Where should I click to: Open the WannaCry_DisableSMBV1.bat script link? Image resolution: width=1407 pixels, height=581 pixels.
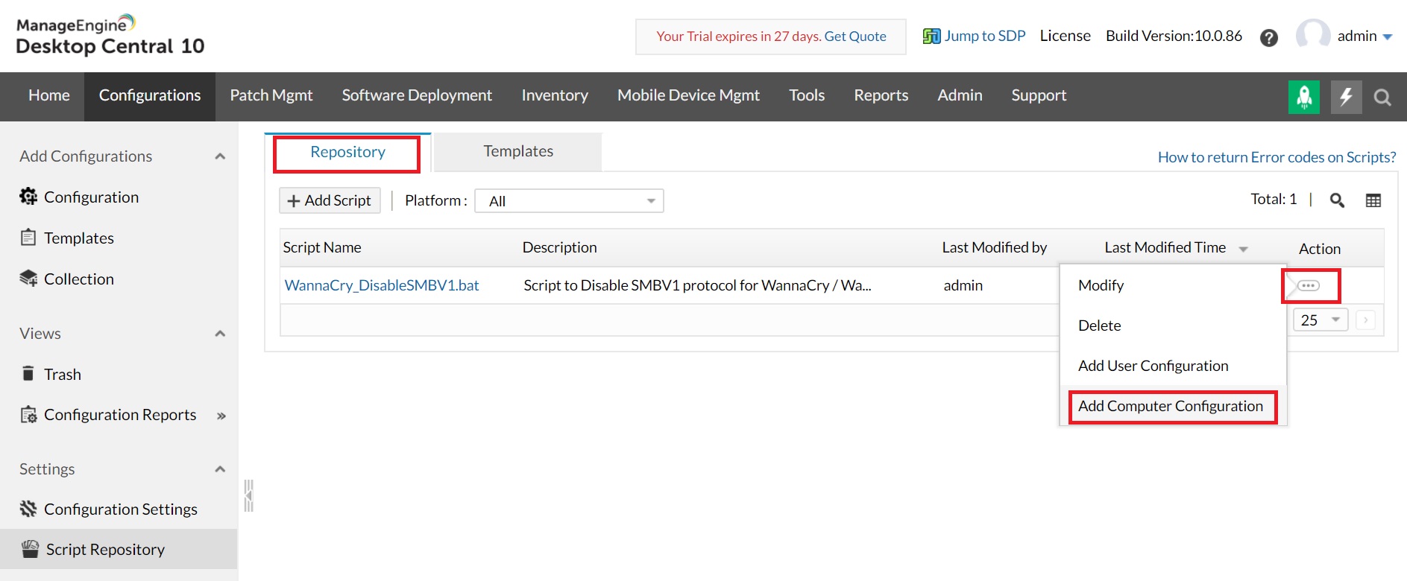coord(382,285)
